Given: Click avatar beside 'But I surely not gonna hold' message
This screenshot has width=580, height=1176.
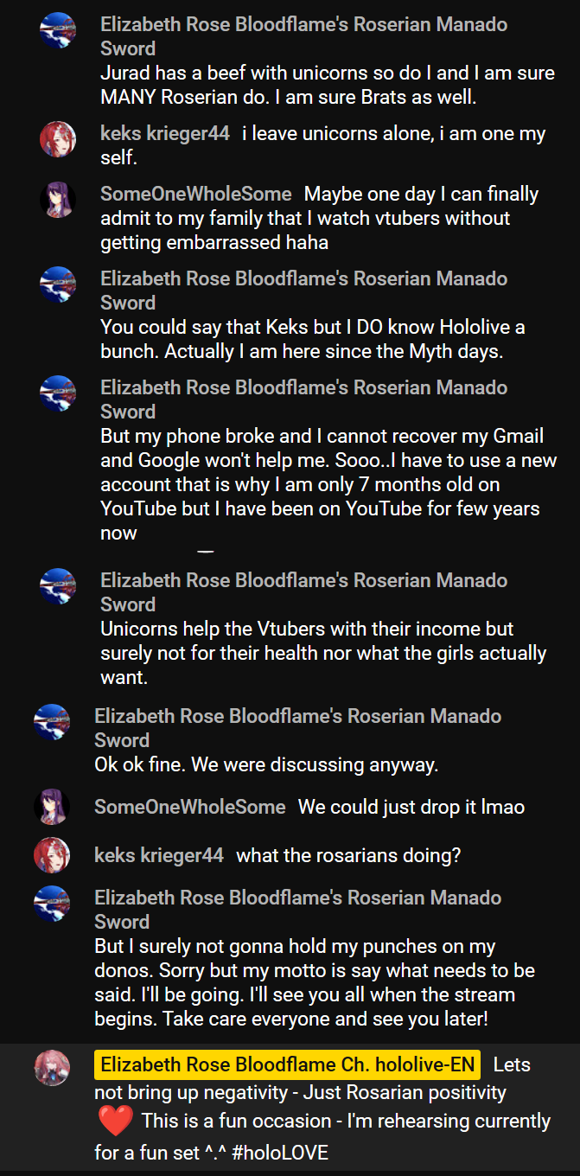Looking at the screenshot, I should pyautogui.click(x=52, y=904).
